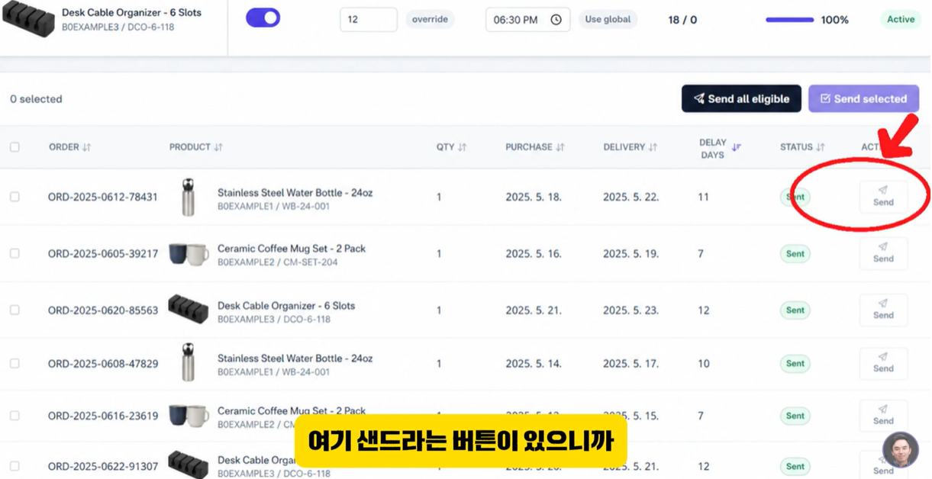Click the Send all eligible button

741,98
